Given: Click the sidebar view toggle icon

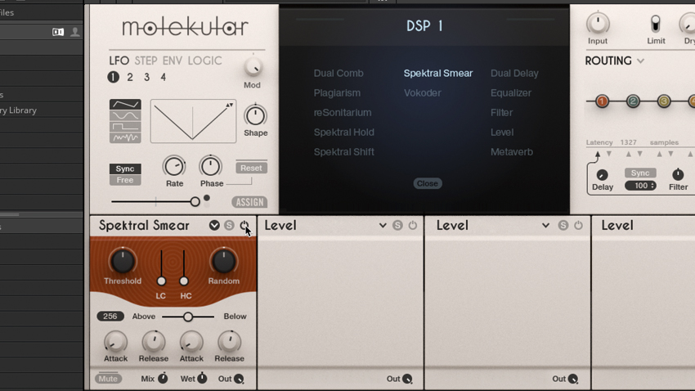Looking at the screenshot, I should pyautogui.click(x=58, y=32).
